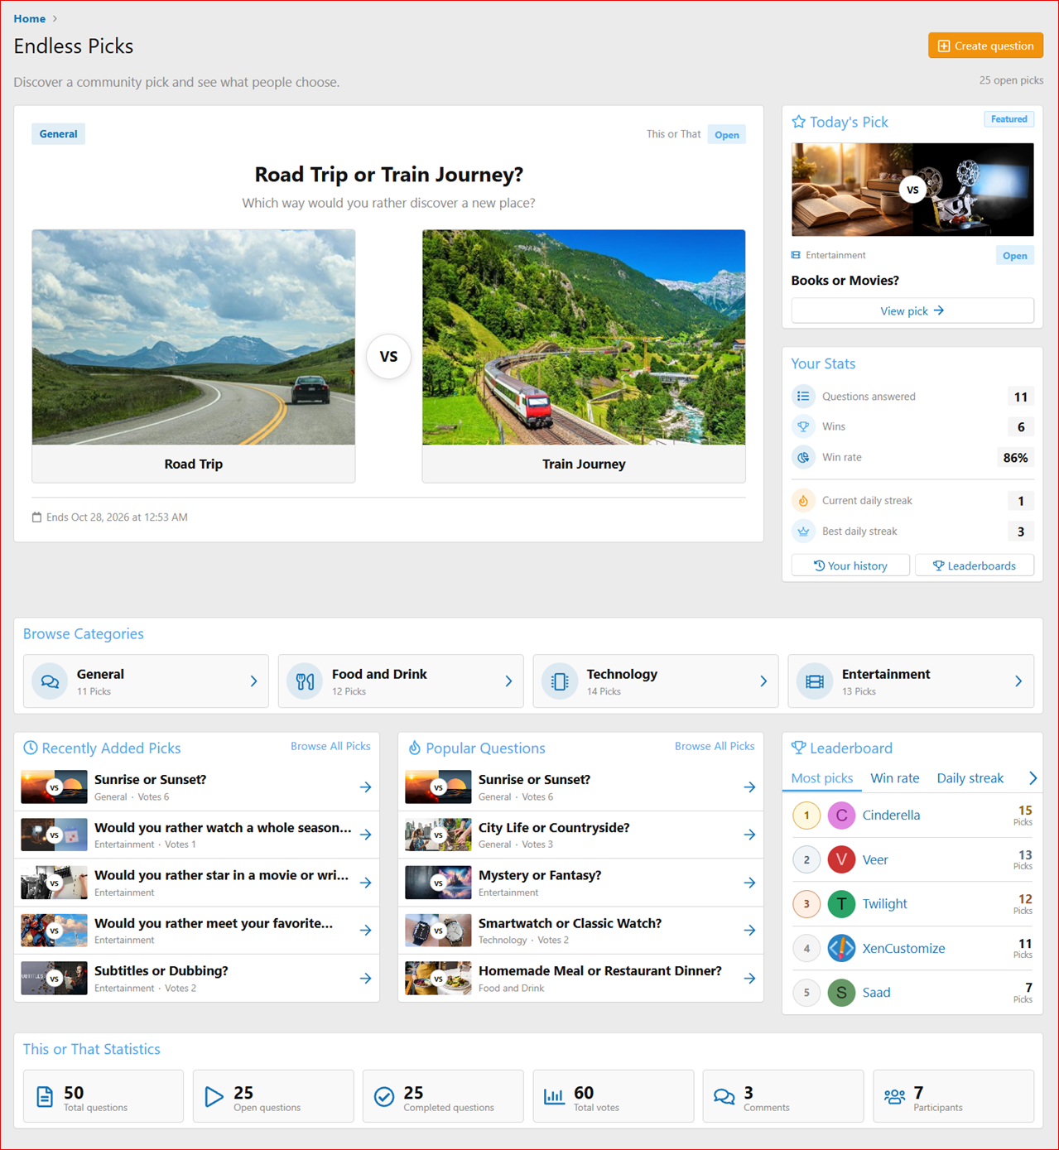
Task: Click the Total questions document icon
Action: pyautogui.click(x=45, y=1097)
